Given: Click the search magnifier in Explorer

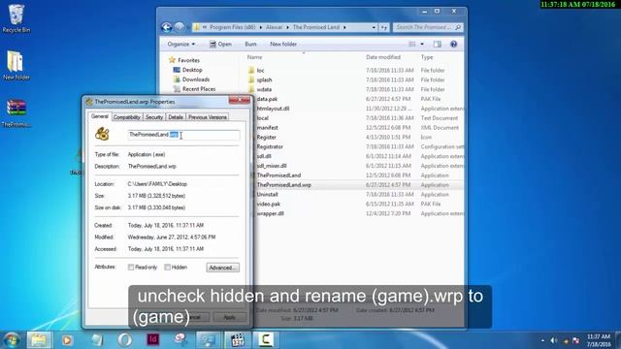Looking at the screenshot, I should (x=458, y=27).
